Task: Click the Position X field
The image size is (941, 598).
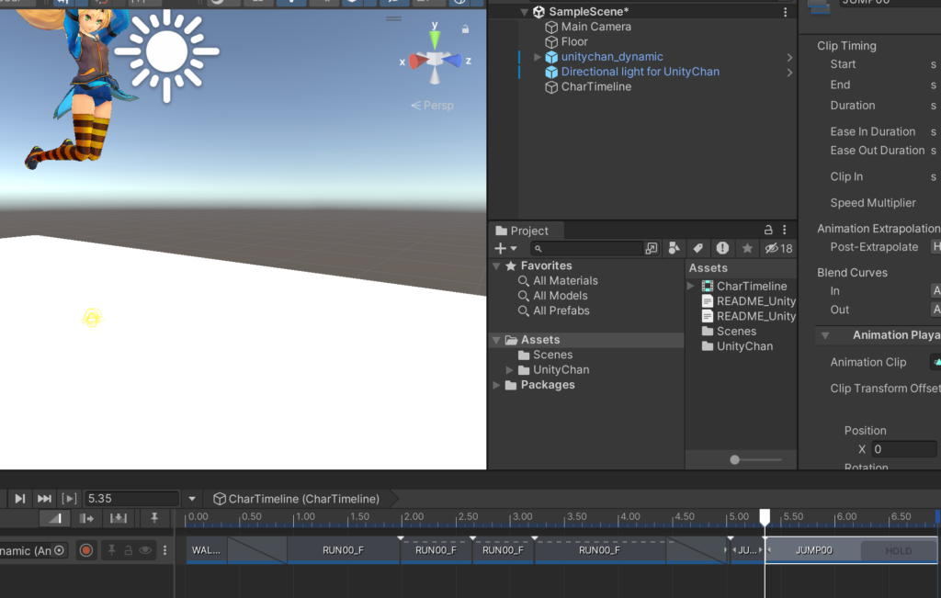Action: (x=904, y=449)
